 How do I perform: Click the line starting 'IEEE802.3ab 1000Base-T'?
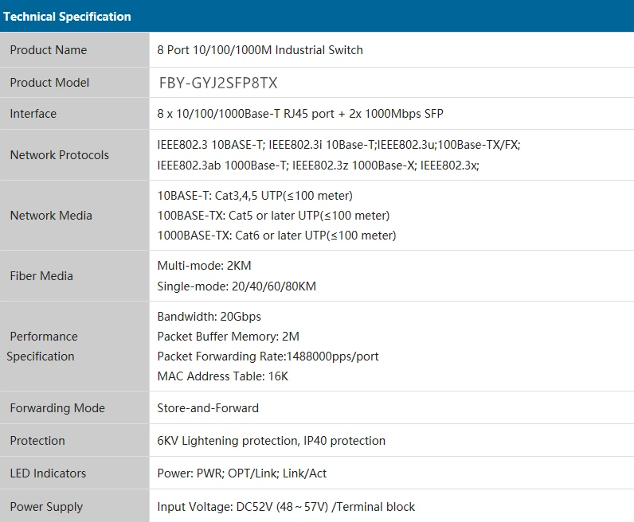(318, 166)
